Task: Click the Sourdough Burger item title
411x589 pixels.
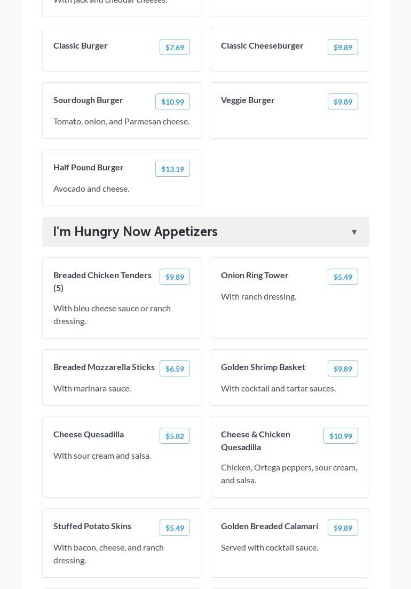Action: pyautogui.click(x=88, y=100)
